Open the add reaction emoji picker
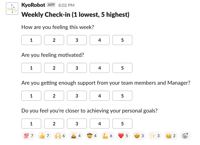The height and width of the screenshot is (145, 200). click(x=185, y=136)
